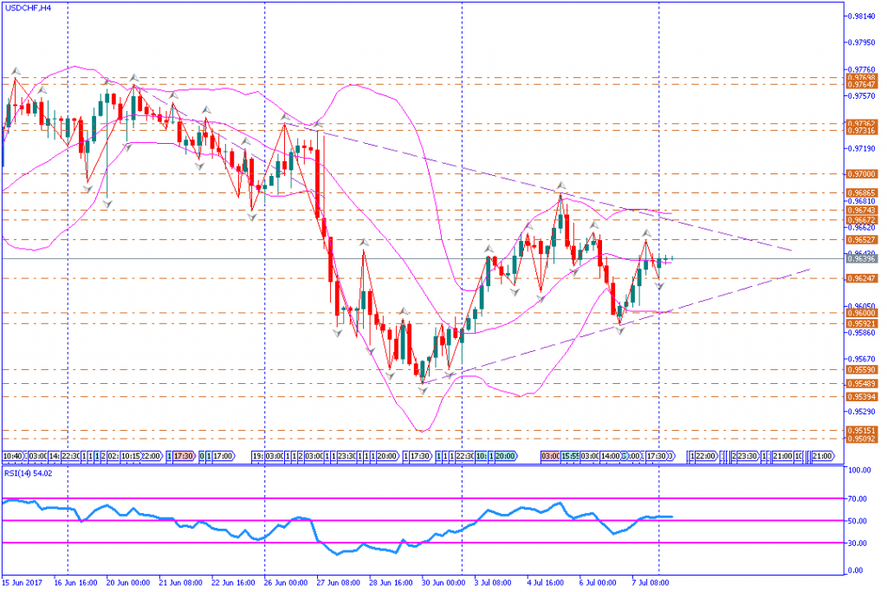Select the fractal arrow above the 15 Jun high
The height and width of the screenshot is (592, 887).
click(15, 69)
